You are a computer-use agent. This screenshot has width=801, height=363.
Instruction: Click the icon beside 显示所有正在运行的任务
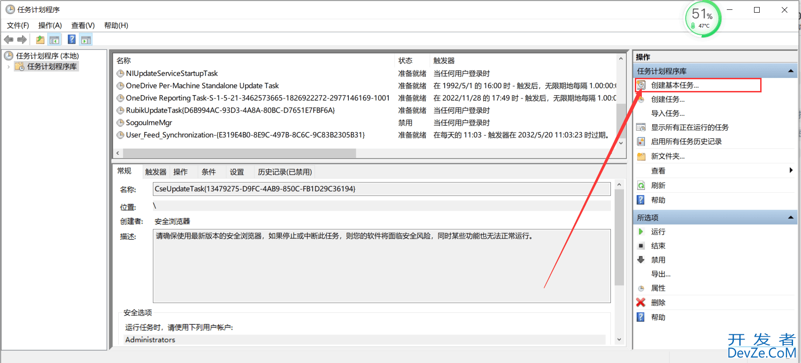[641, 127]
